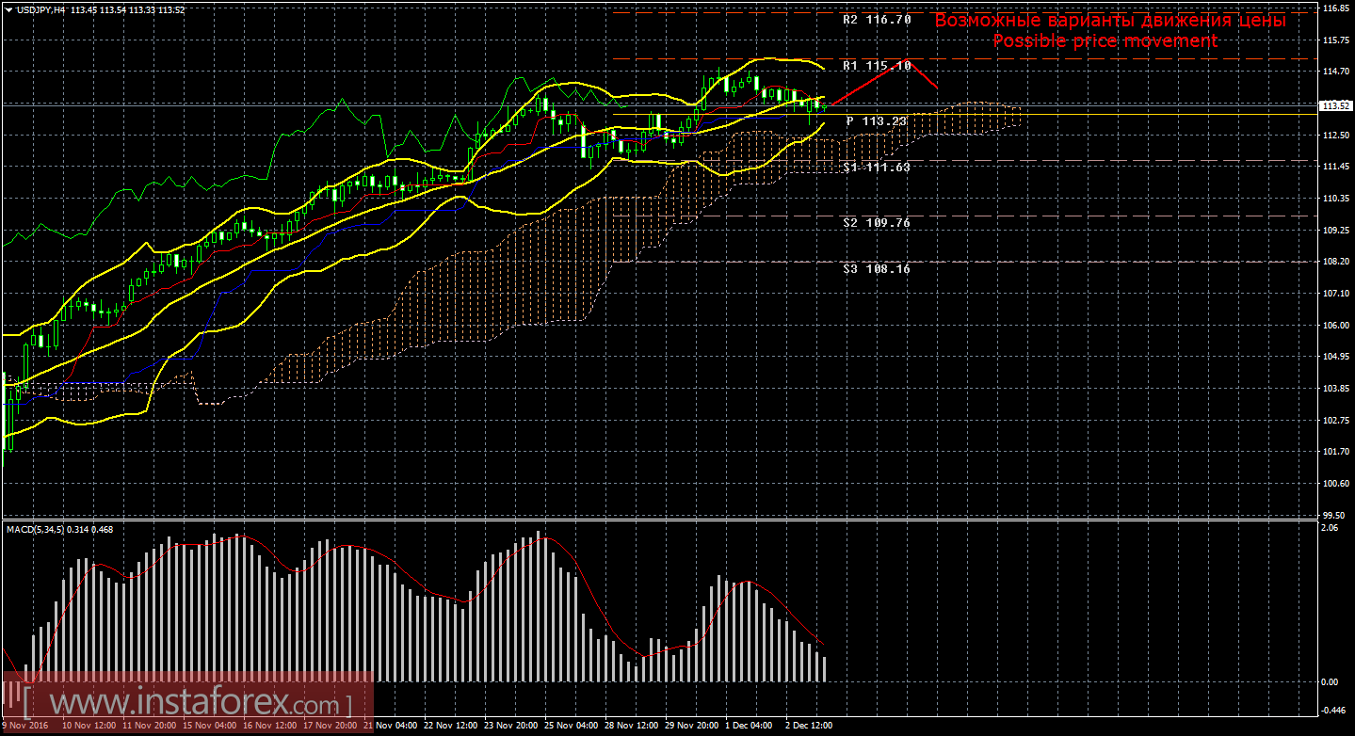Click the triangle arrow beside USDJPY,H4
This screenshot has height=736, width=1355.
click(x=8, y=9)
